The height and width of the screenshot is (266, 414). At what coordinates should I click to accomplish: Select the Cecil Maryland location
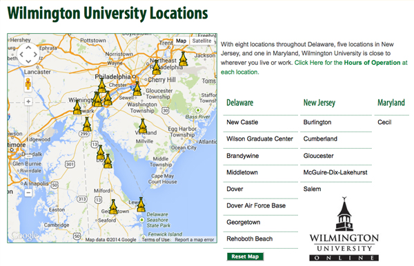[x=384, y=122]
